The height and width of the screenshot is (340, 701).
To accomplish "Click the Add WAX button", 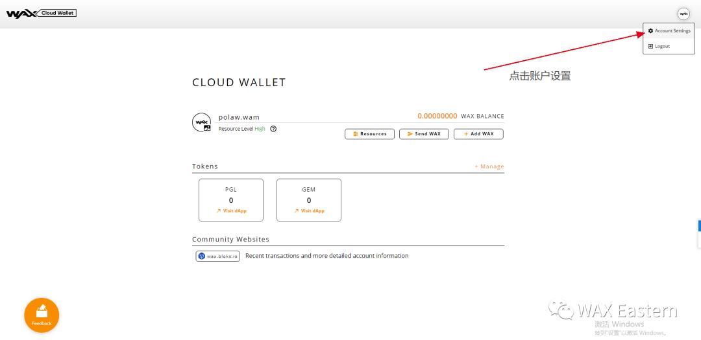I will click(478, 134).
